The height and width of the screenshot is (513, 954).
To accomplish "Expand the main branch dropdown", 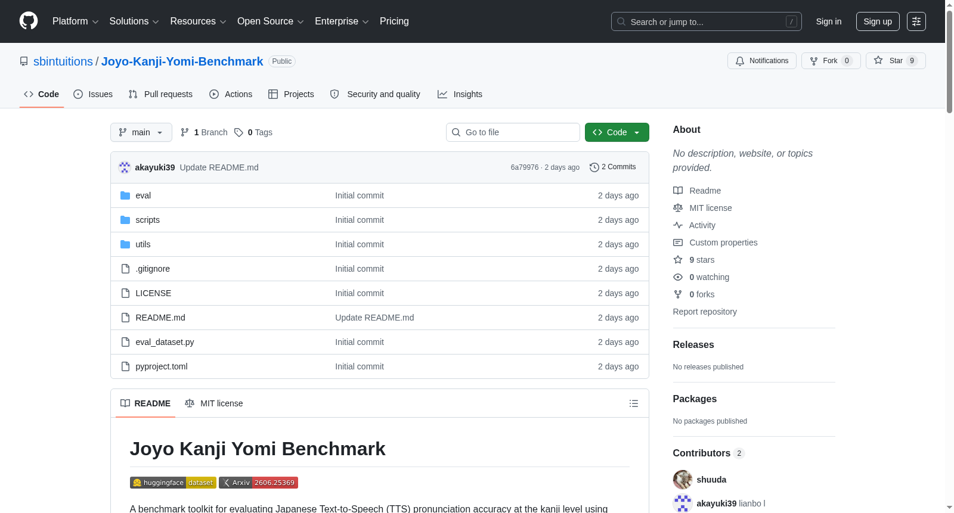I will click(x=141, y=132).
